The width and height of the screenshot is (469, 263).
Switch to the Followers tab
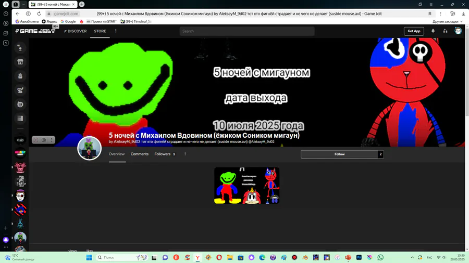[x=165, y=154]
